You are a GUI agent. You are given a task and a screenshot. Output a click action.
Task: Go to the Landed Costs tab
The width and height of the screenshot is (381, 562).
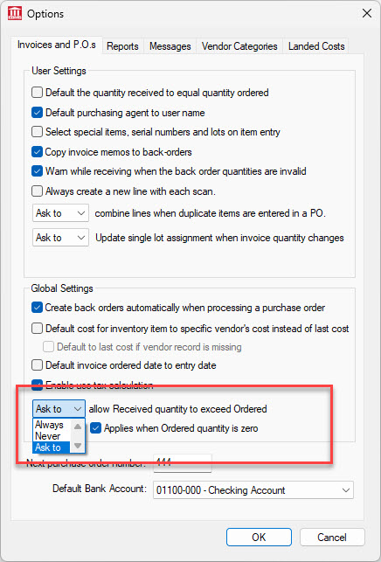[x=316, y=46]
